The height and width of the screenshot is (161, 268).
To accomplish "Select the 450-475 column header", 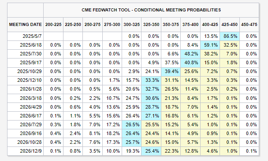I will pos(249,25).
